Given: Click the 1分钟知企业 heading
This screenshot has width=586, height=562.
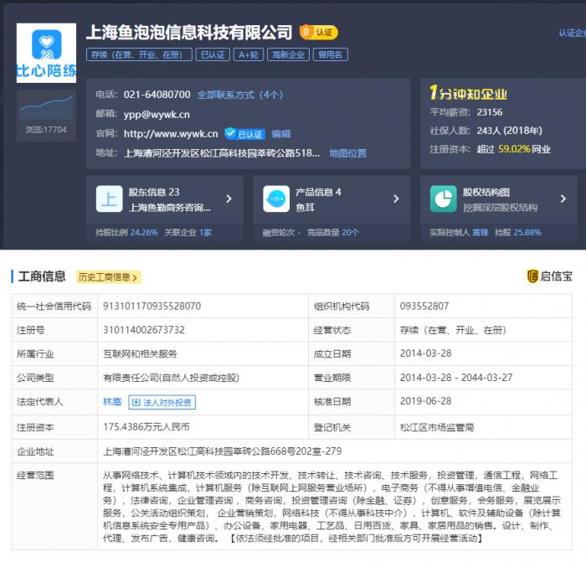Looking at the screenshot, I should tap(468, 93).
